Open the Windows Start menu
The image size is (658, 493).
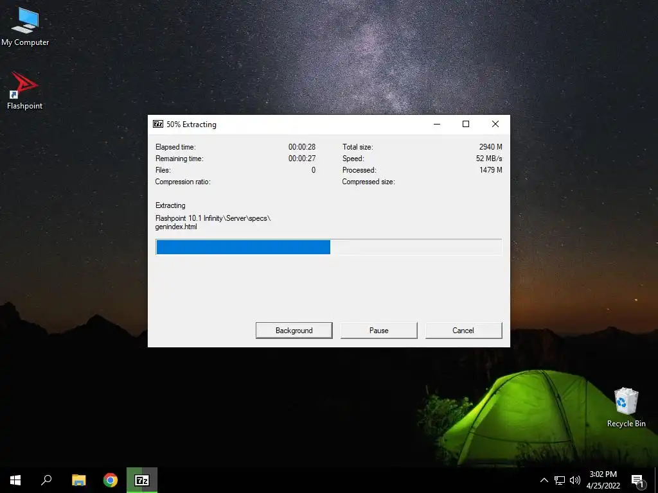coord(15,480)
